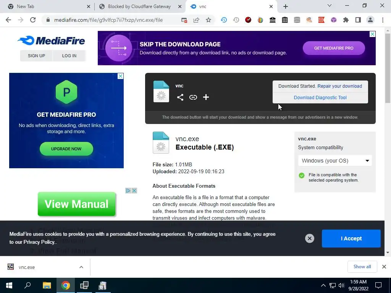Image resolution: width=391 pixels, height=293 pixels.
Task: Close the downloads bar
Action: (x=384, y=267)
